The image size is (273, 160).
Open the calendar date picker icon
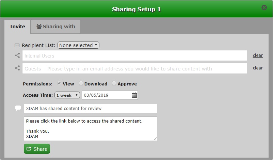[134, 95]
